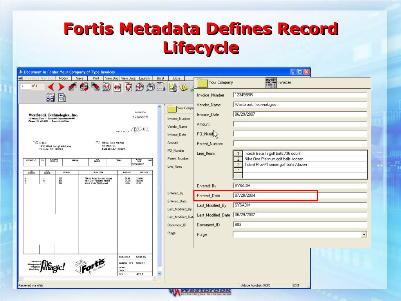Open the Purge dropdown list
The image size is (401, 301).
click(364, 234)
